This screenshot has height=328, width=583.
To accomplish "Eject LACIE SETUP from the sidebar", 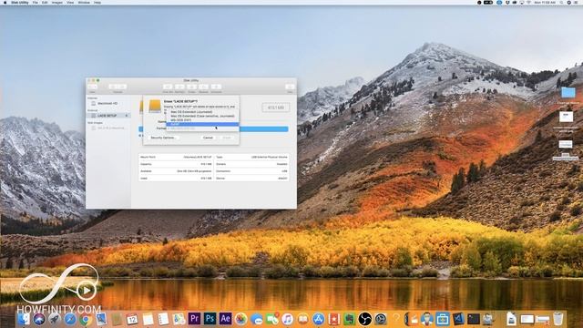I will pyautogui.click(x=127, y=116).
